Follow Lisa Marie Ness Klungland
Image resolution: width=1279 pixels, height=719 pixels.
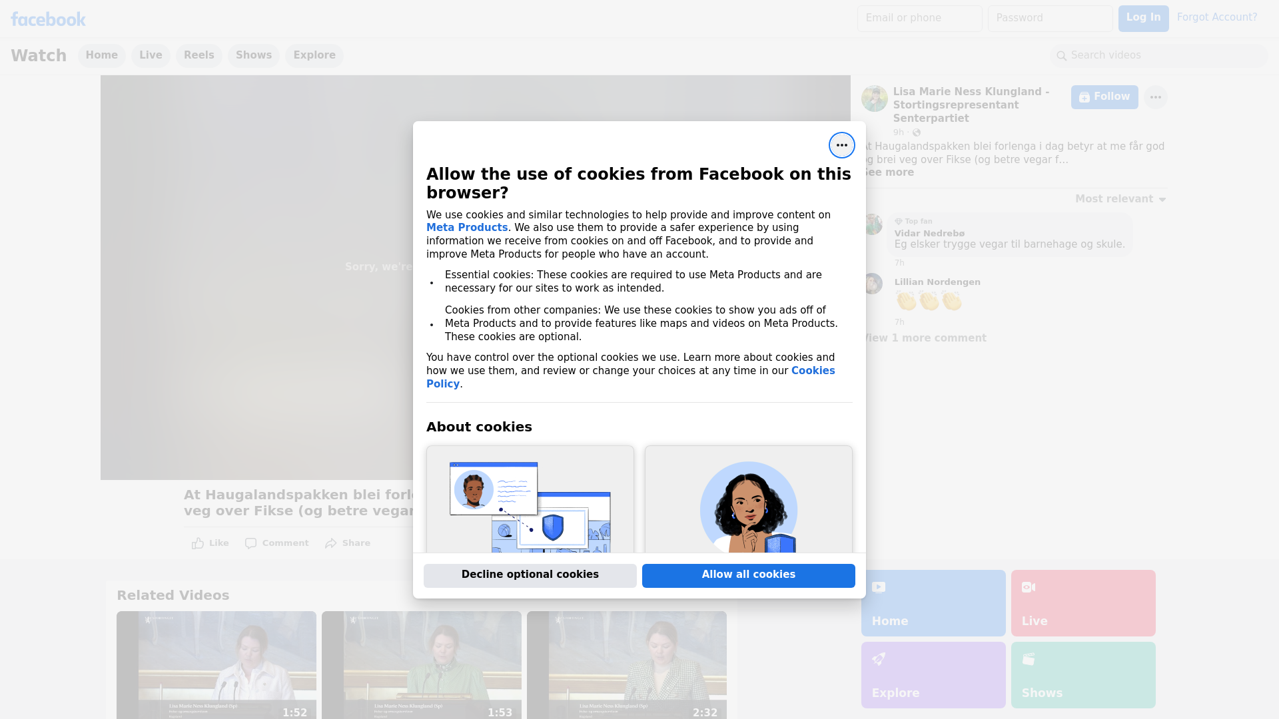point(1104,97)
